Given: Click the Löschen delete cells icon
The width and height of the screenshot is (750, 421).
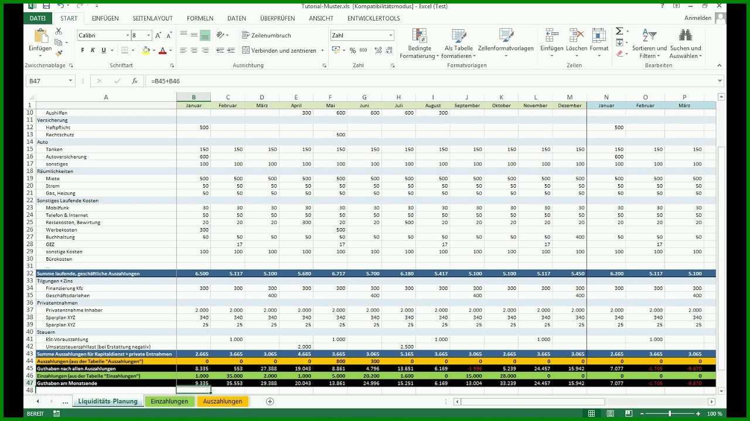Looking at the screenshot, I should point(576,35).
